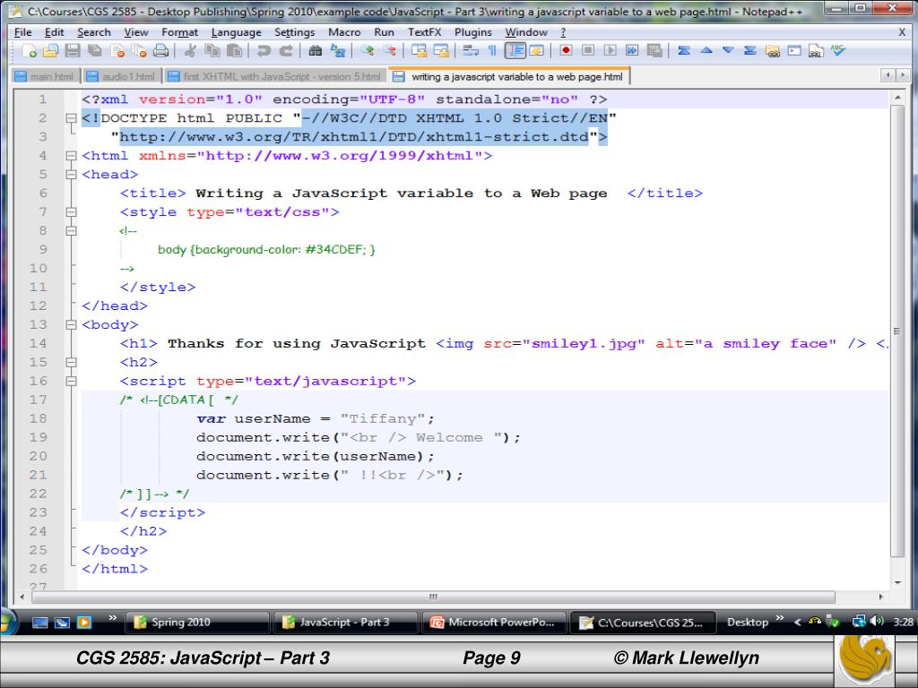
Task: Toggle show all characters pilcrow icon
Action: (492, 51)
